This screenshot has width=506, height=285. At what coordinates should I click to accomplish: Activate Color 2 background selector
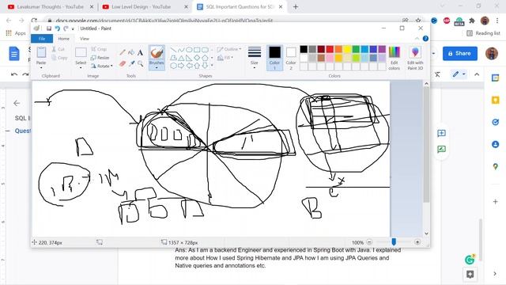tap(291, 58)
